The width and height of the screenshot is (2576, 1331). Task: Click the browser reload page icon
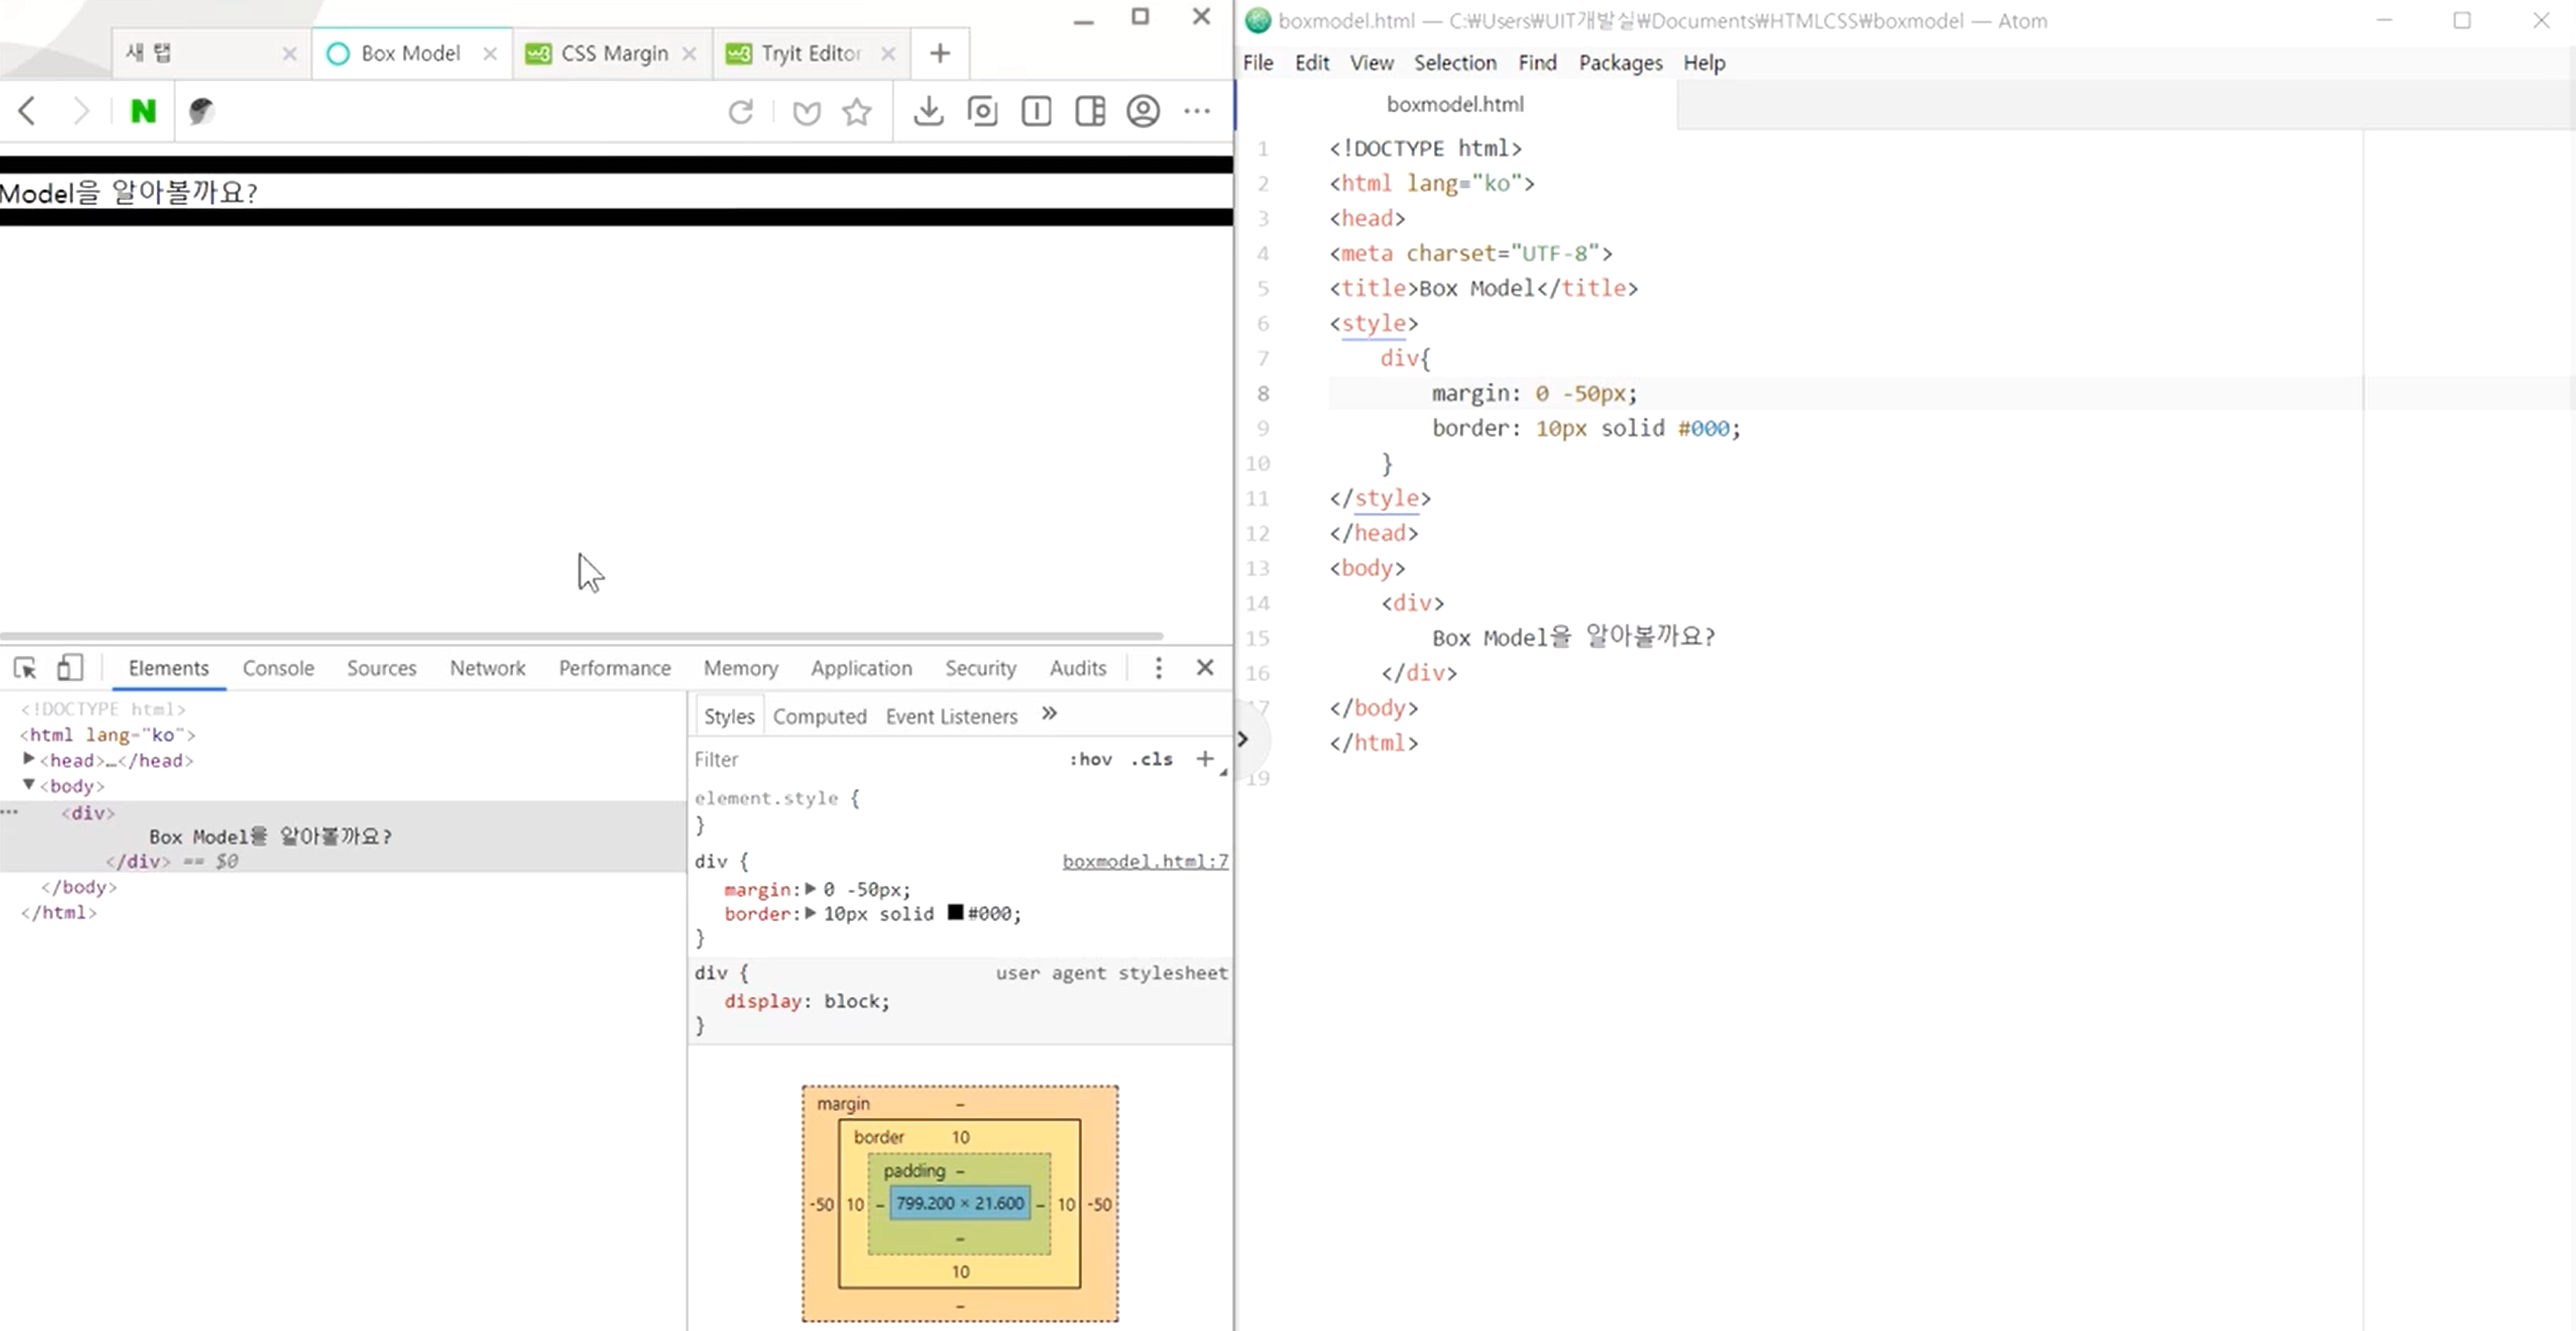point(740,111)
